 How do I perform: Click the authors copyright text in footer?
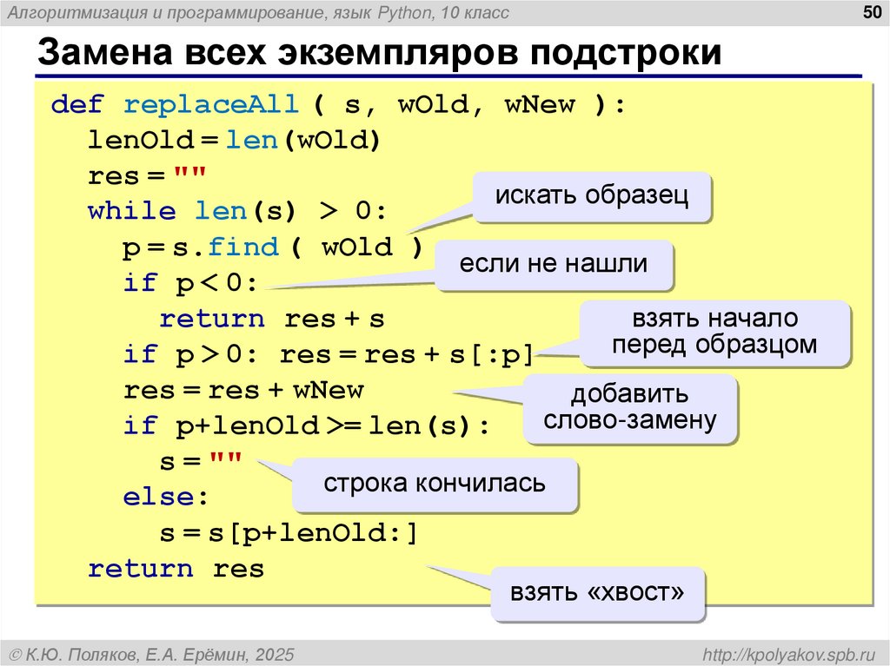152,655
